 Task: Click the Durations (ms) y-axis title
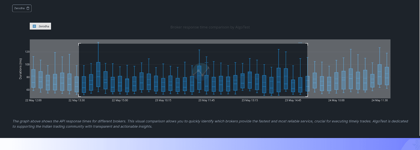[20, 69]
